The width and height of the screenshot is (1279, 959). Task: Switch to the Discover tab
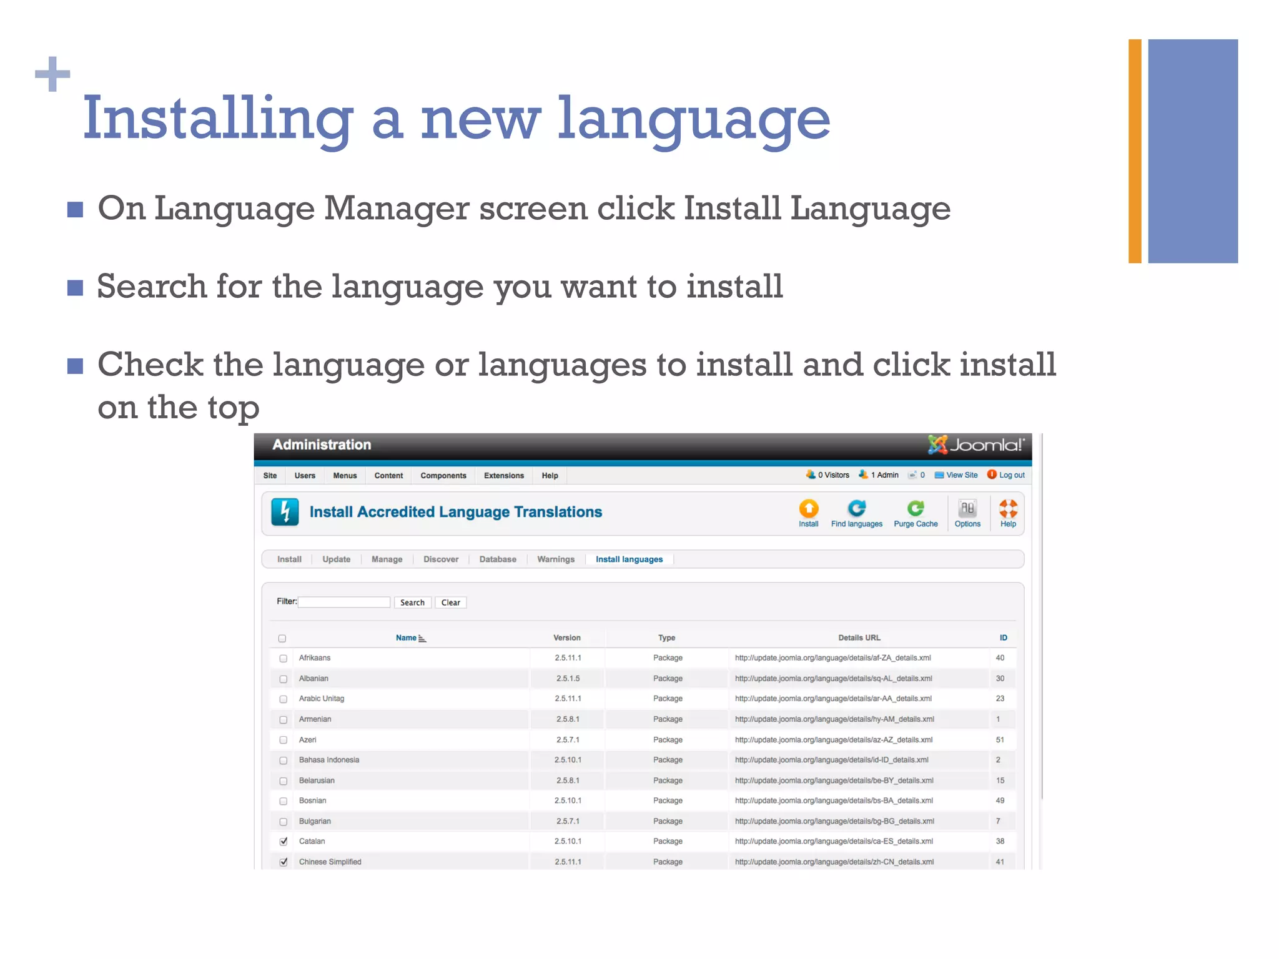point(441,559)
